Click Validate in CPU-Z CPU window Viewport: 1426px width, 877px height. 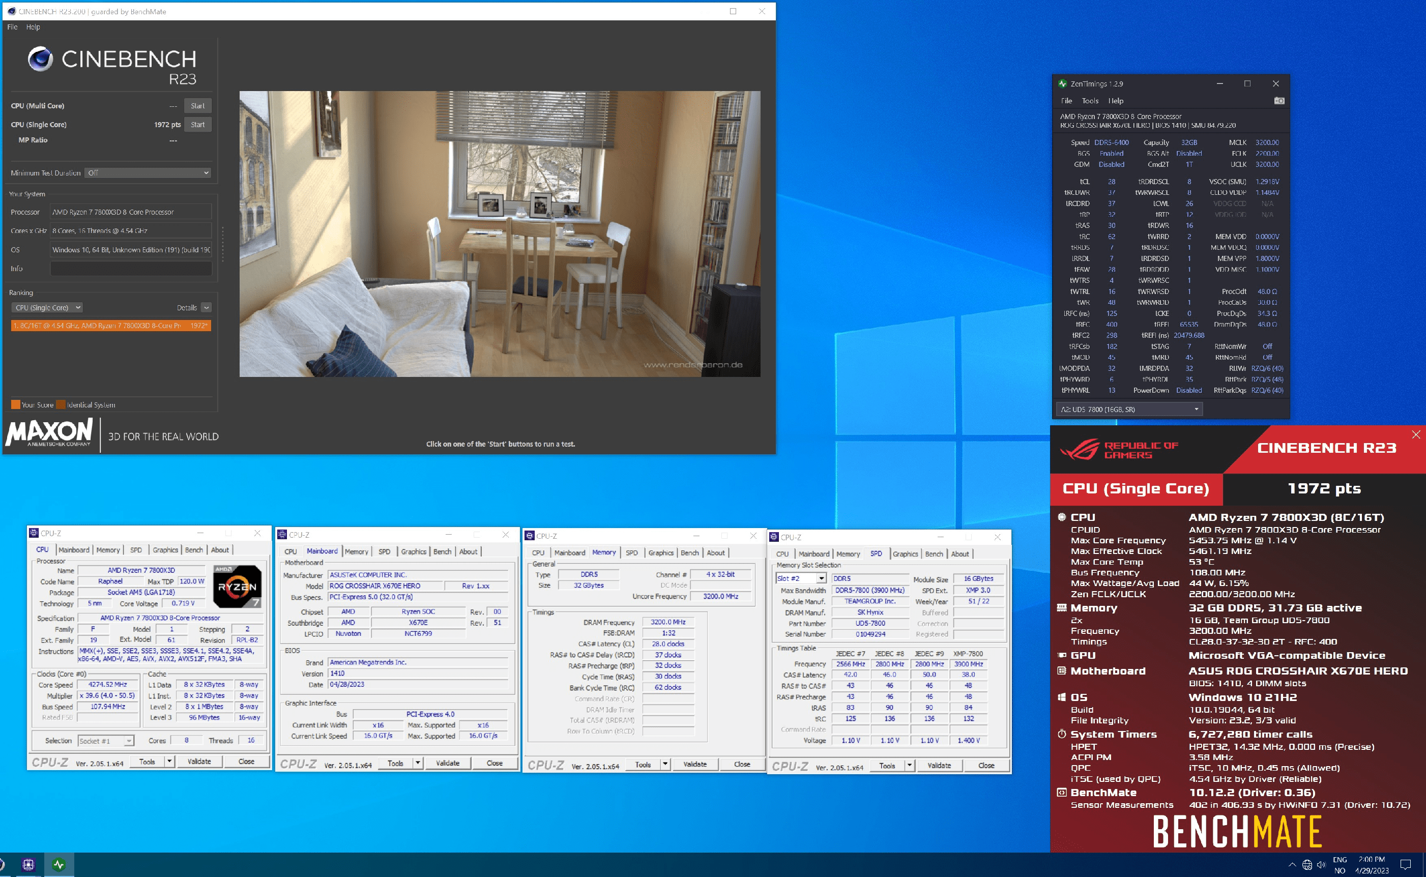pos(199,761)
